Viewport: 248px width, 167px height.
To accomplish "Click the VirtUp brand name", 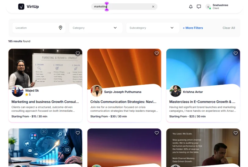I will (33, 7).
